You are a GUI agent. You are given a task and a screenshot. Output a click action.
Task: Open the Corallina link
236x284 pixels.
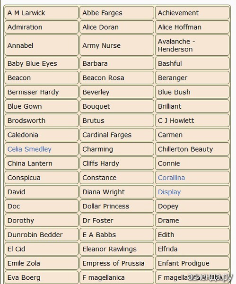pos(171,178)
